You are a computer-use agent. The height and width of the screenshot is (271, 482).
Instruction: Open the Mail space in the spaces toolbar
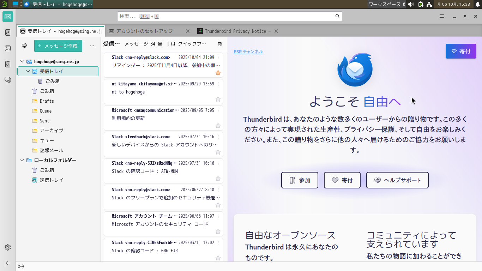point(8,17)
